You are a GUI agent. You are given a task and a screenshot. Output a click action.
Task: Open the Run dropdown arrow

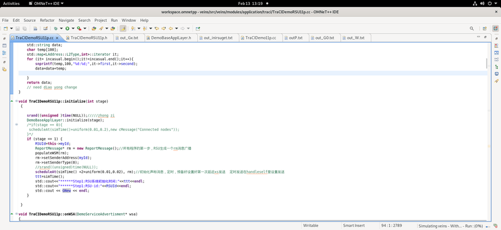tap(73, 28)
